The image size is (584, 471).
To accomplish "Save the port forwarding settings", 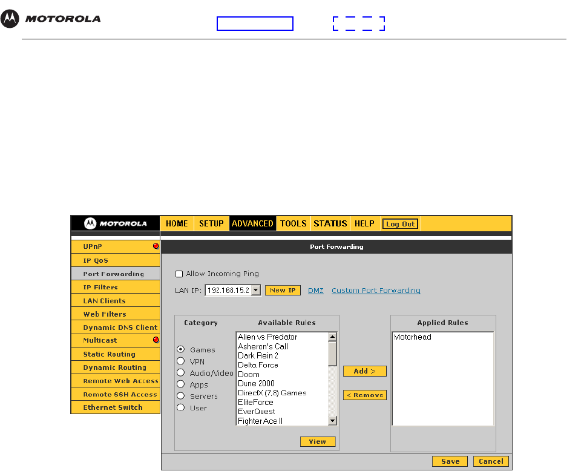I will coord(450,461).
